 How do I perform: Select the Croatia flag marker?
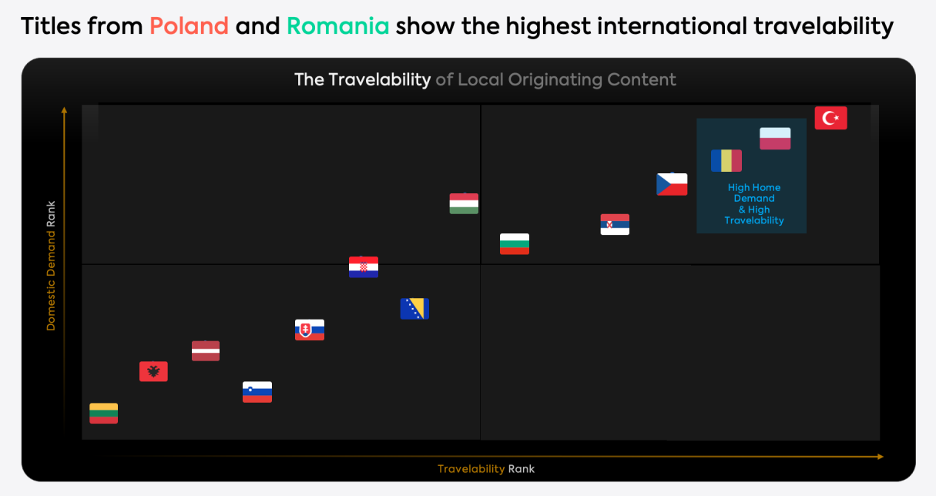tap(364, 267)
